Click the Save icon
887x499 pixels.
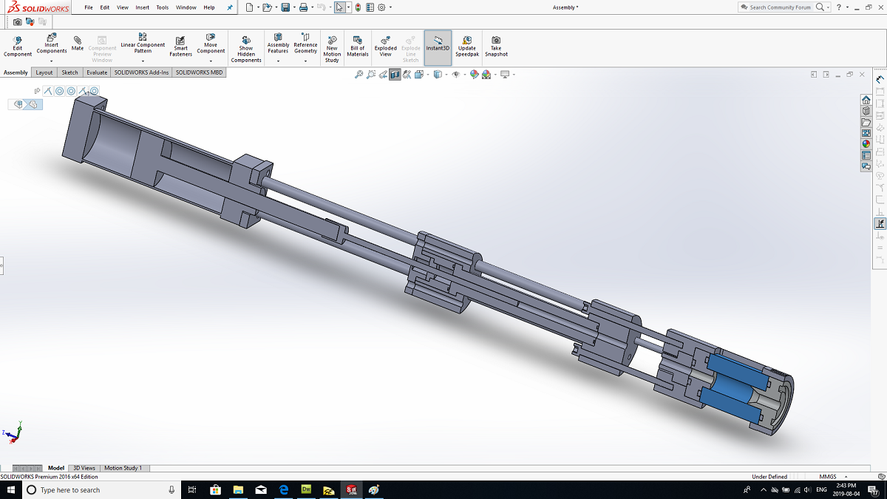pos(285,7)
